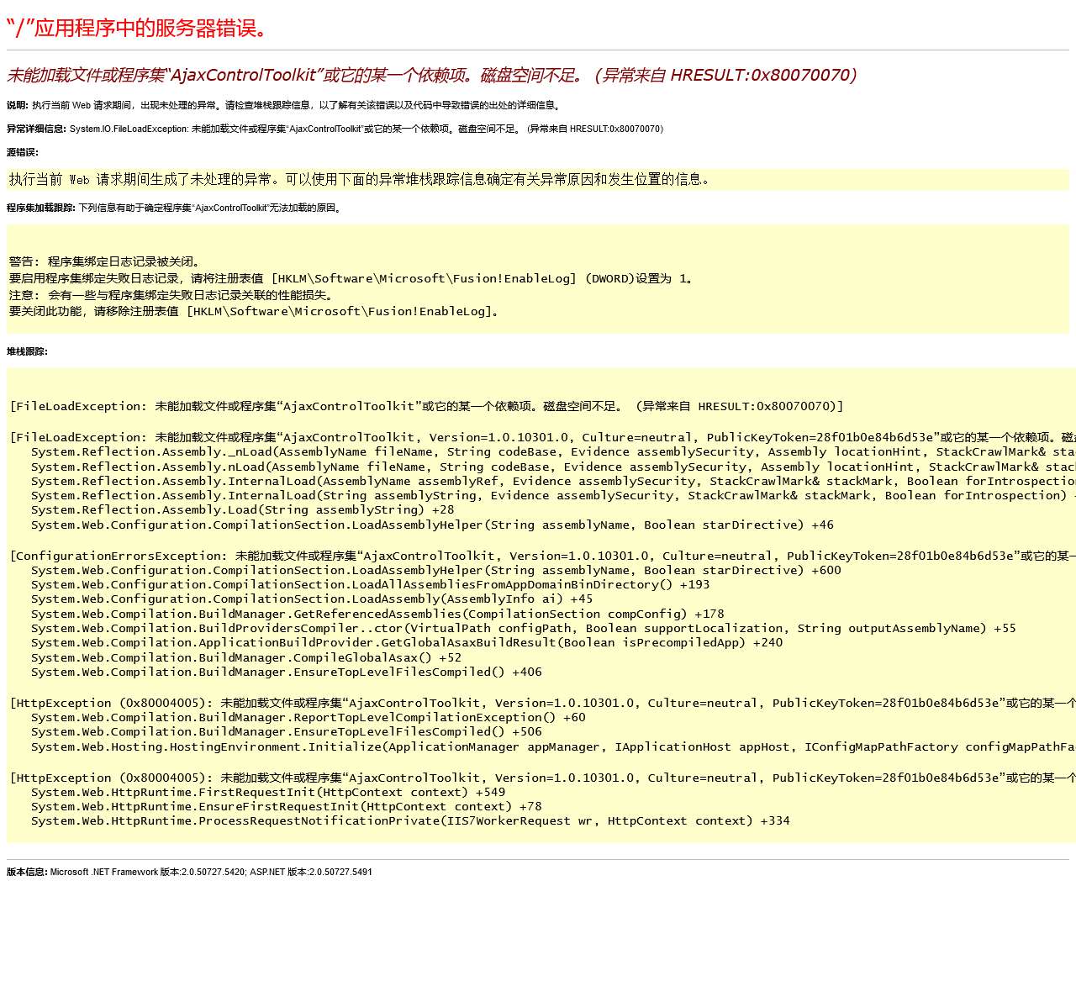Click the second HttpException (0x80004005) line
Viewport: 1076px width, 981px height.
(542, 778)
